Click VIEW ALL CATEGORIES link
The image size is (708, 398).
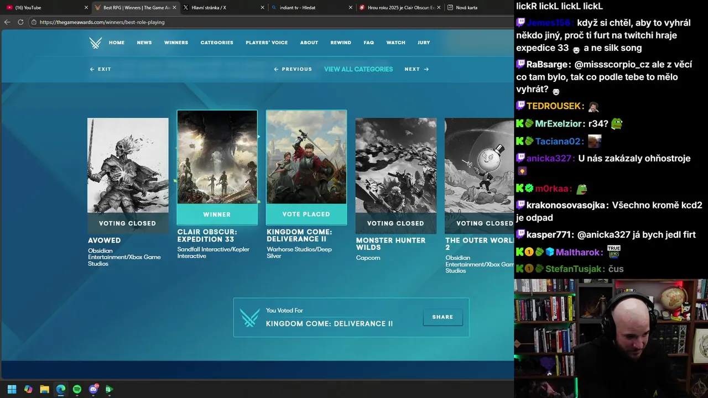[358, 69]
